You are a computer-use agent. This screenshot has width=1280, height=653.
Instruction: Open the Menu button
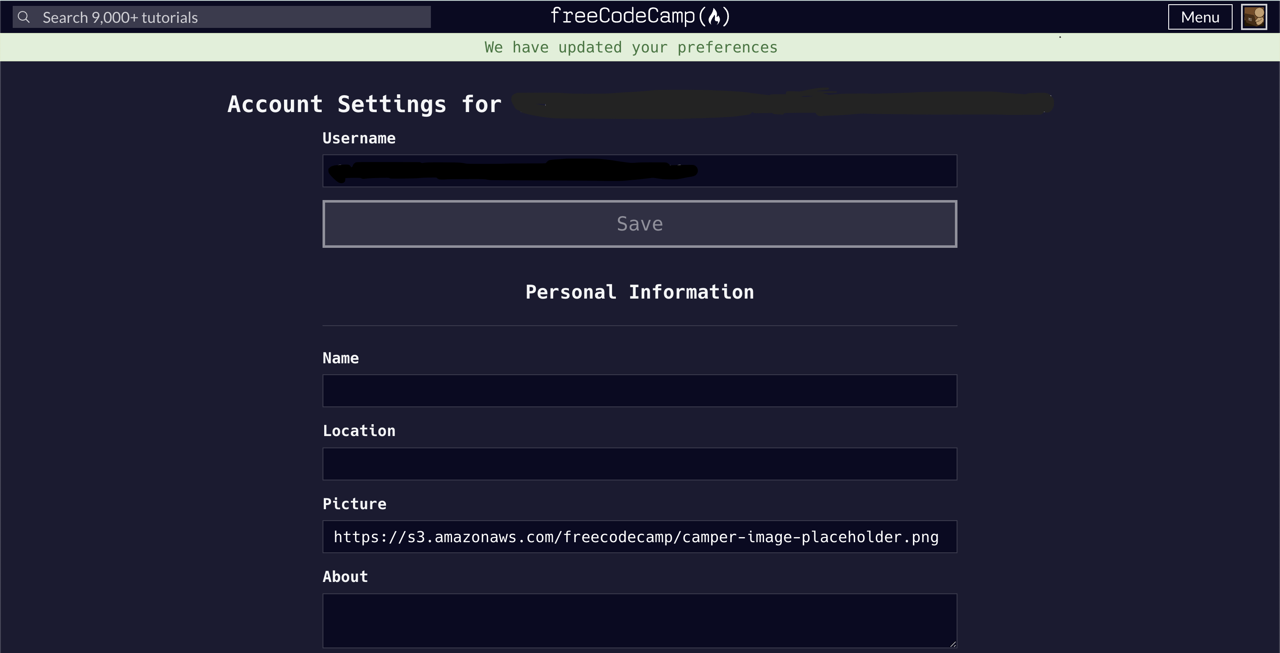click(x=1200, y=16)
